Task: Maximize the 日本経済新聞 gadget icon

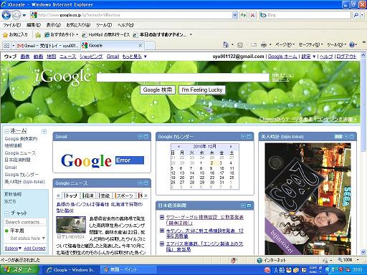Action: coord(249,206)
